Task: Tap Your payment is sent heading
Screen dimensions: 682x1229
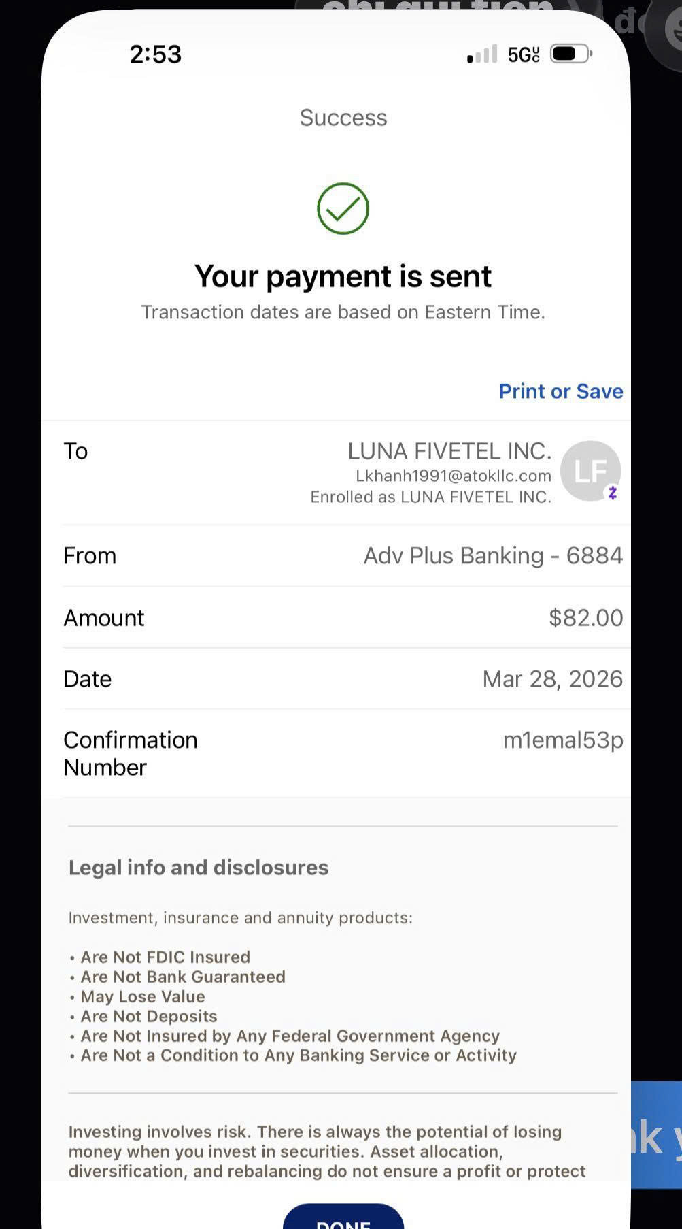Action: pos(343,276)
